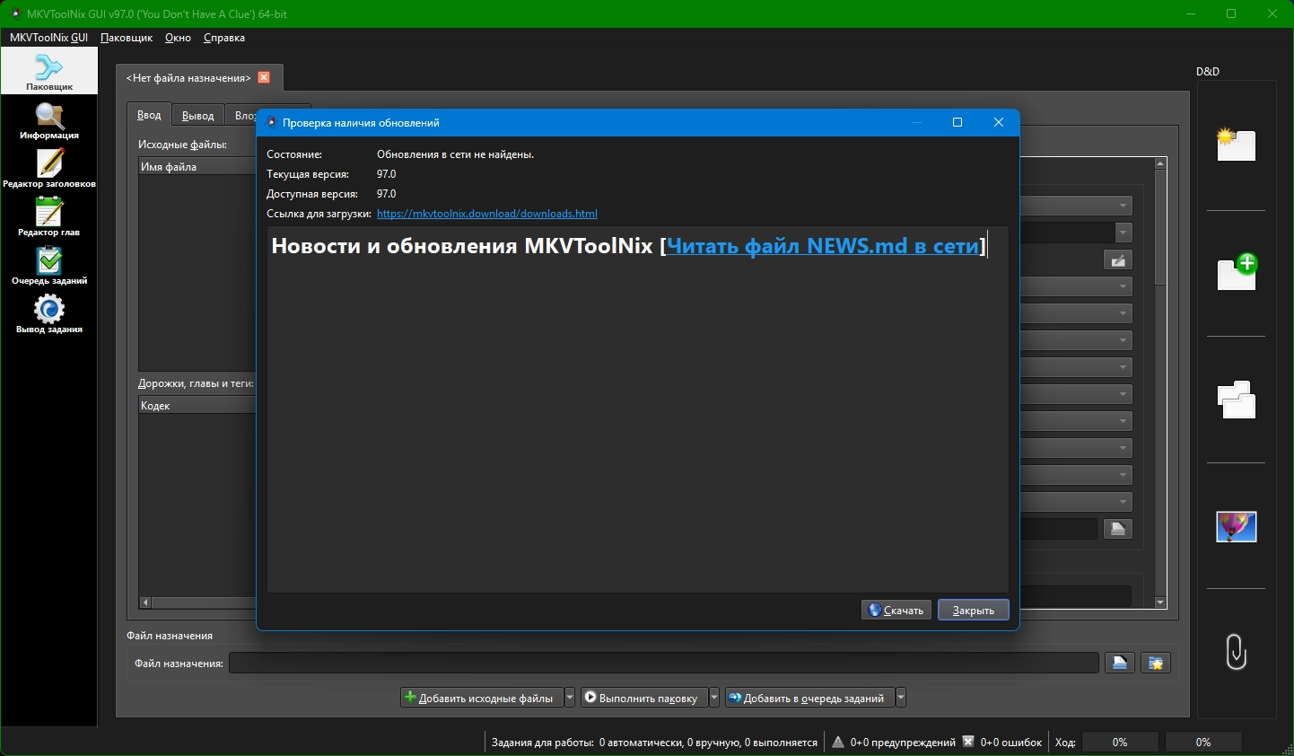The width and height of the screenshot is (1294, 756).
Task: Click the browse icon button in the properties panel
Action: [x=1118, y=529]
